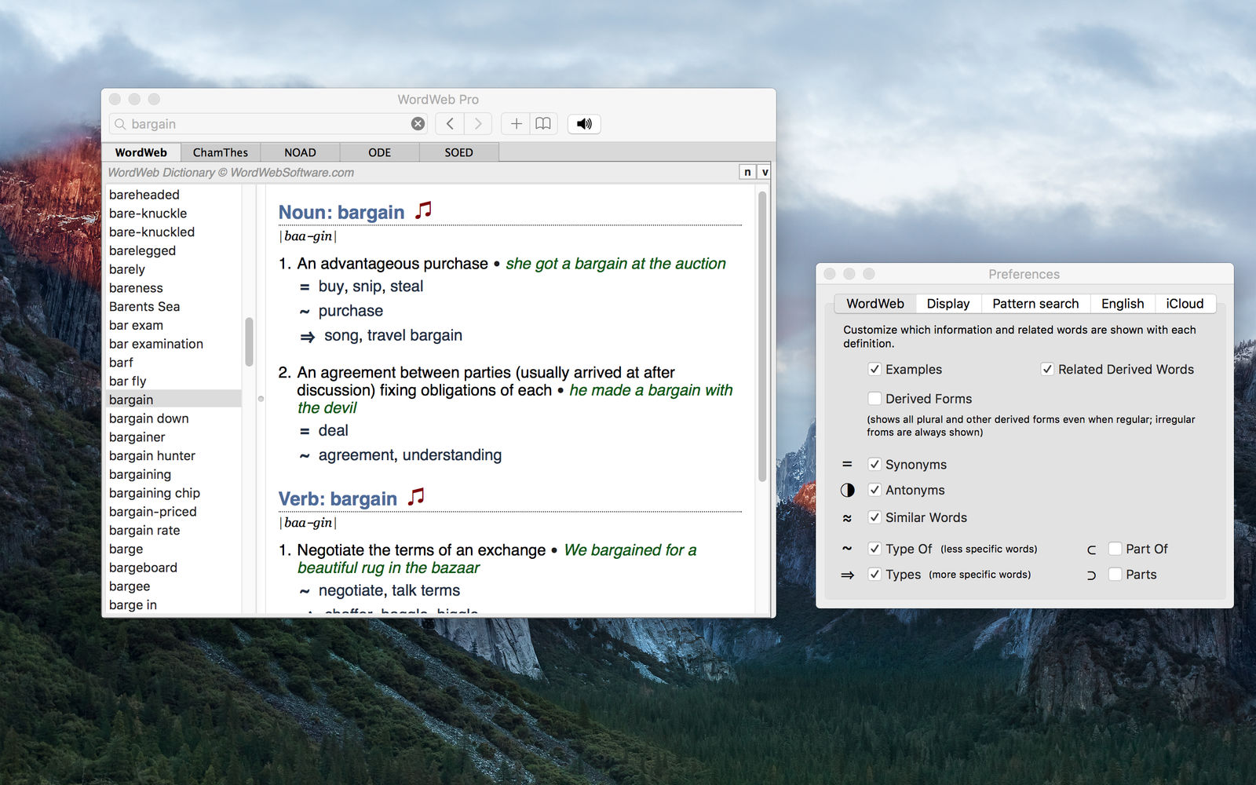
Task: Open iCloud tab in Preferences
Action: (x=1185, y=304)
